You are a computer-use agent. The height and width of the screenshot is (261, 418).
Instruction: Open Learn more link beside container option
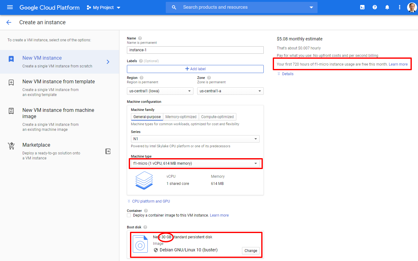[x=219, y=215]
